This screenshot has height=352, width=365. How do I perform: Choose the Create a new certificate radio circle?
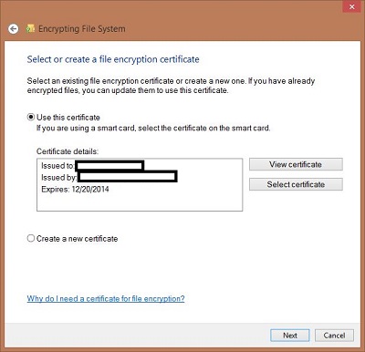[x=31, y=238]
